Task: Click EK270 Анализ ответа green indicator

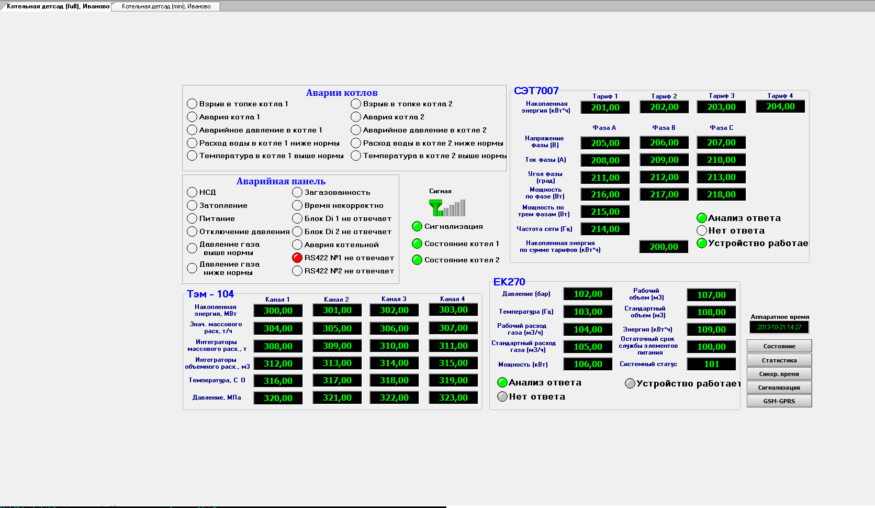Action: coord(502,382)
